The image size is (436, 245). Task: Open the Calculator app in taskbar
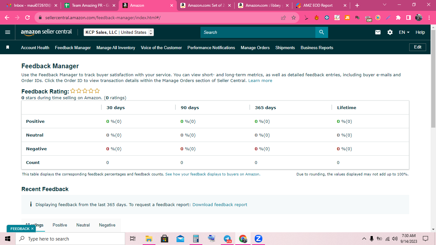tap(196, 239)
